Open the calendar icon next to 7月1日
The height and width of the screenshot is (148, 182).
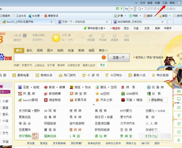tap(25, 35)
